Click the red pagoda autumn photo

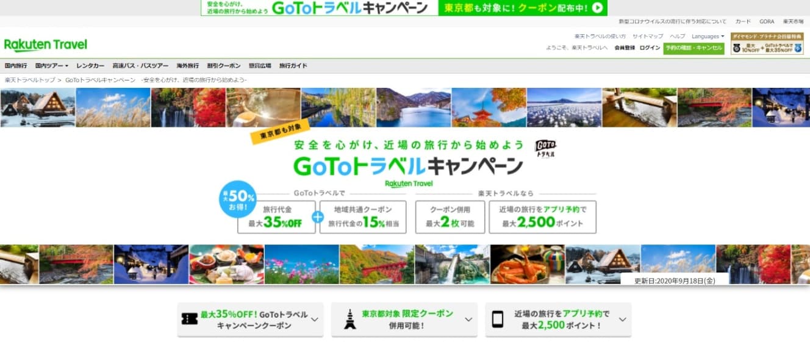(489, 107)
